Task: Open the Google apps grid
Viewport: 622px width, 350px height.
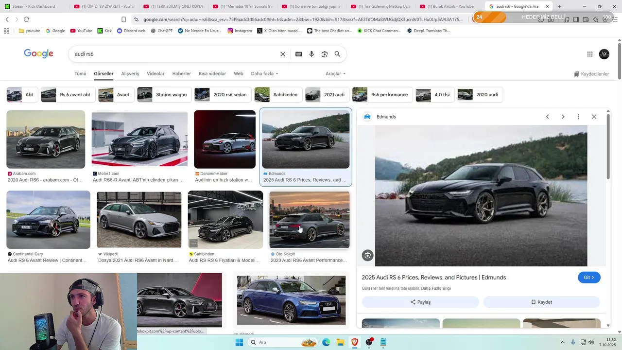Action: 590,54
